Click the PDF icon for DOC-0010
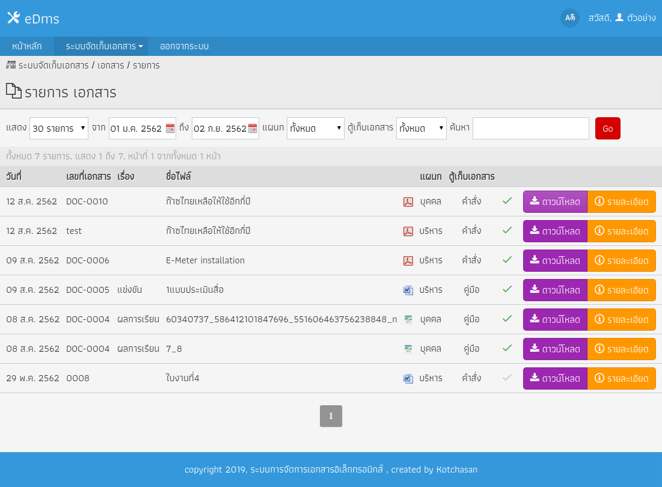The width and height of the screenshot is (662, 487). pyautogui.click(x=408, y=202)
